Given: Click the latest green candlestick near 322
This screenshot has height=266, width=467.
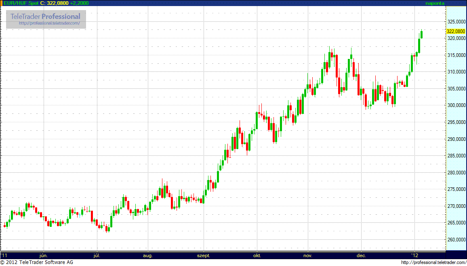Looking at the screenshot, I should pos(421,35).
